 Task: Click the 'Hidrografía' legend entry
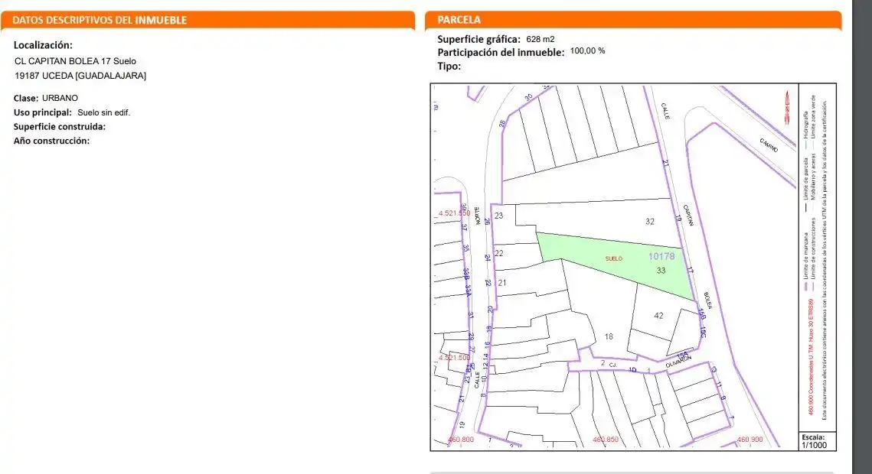pos(805,125)
